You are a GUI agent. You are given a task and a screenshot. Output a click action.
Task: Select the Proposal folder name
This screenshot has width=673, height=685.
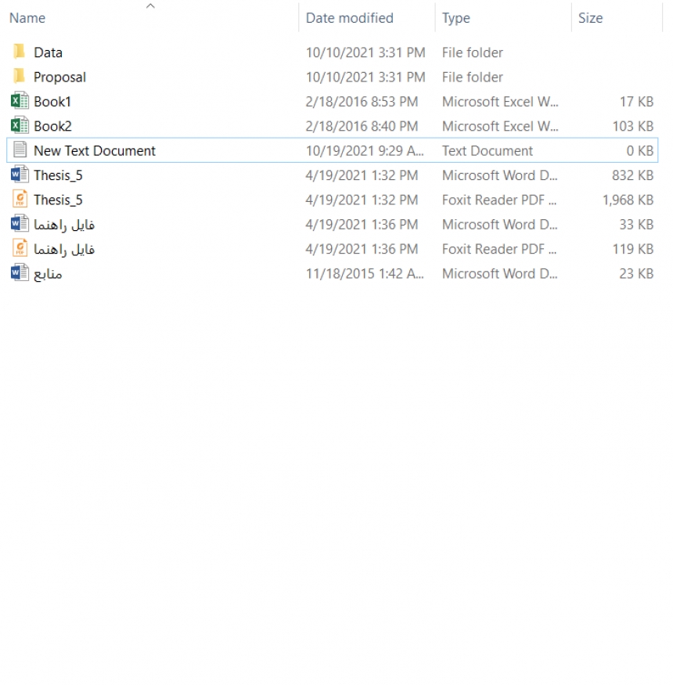pyautogui.click(x=59, y=78)
